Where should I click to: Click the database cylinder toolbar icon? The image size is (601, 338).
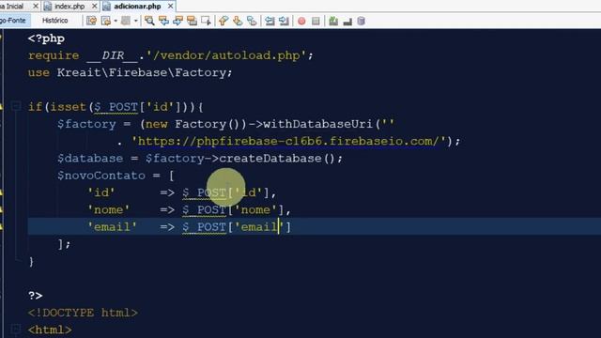click(361, 21)
